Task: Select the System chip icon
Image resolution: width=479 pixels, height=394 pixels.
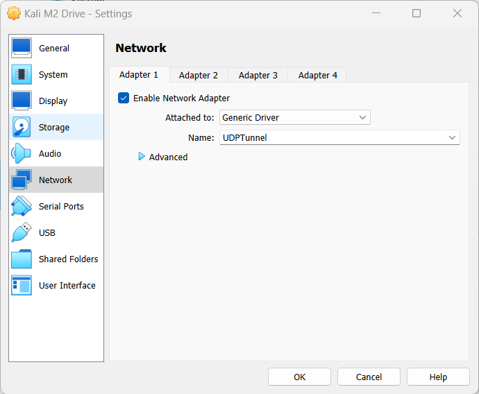Action: coord(22,74)
